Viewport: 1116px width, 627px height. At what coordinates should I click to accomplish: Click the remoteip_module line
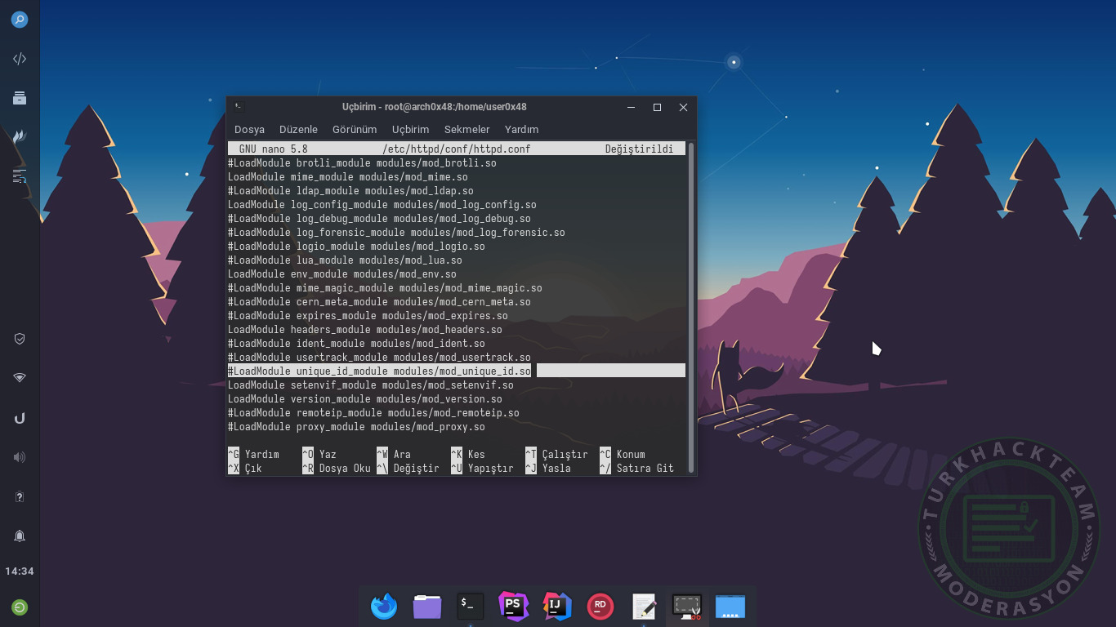click(373, 412)
